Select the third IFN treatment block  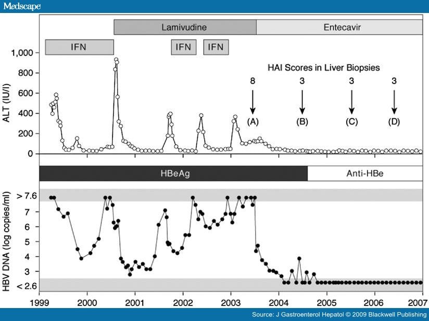pos(217,46)
